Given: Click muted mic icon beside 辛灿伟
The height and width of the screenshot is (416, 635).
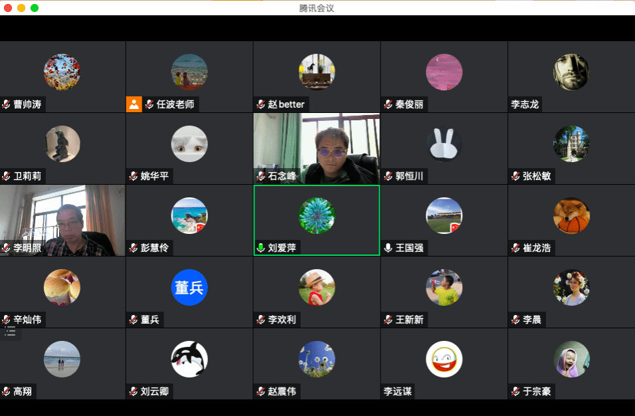Looking at the screenshot, I should tap(6, 320).
